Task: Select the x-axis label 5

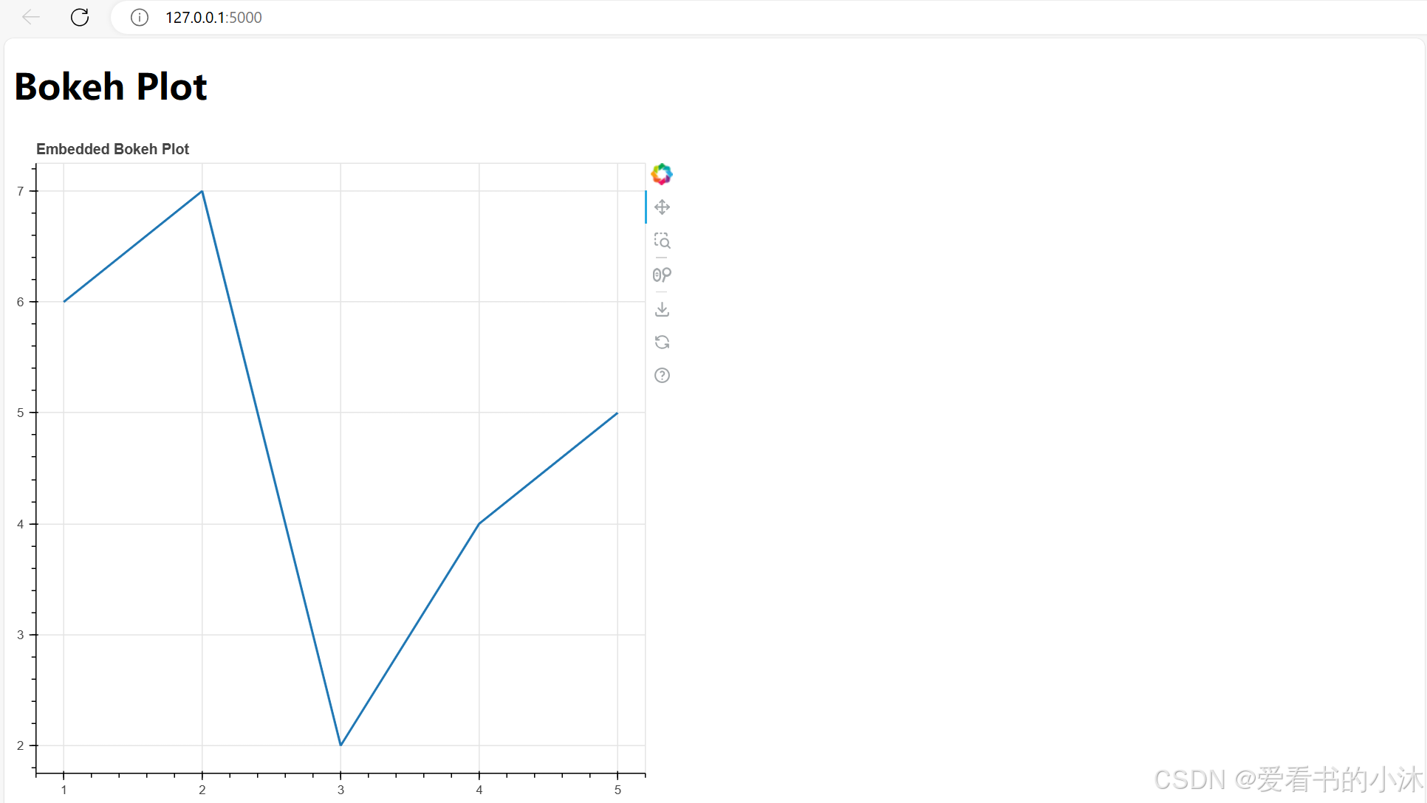Action: coord(617,790)
